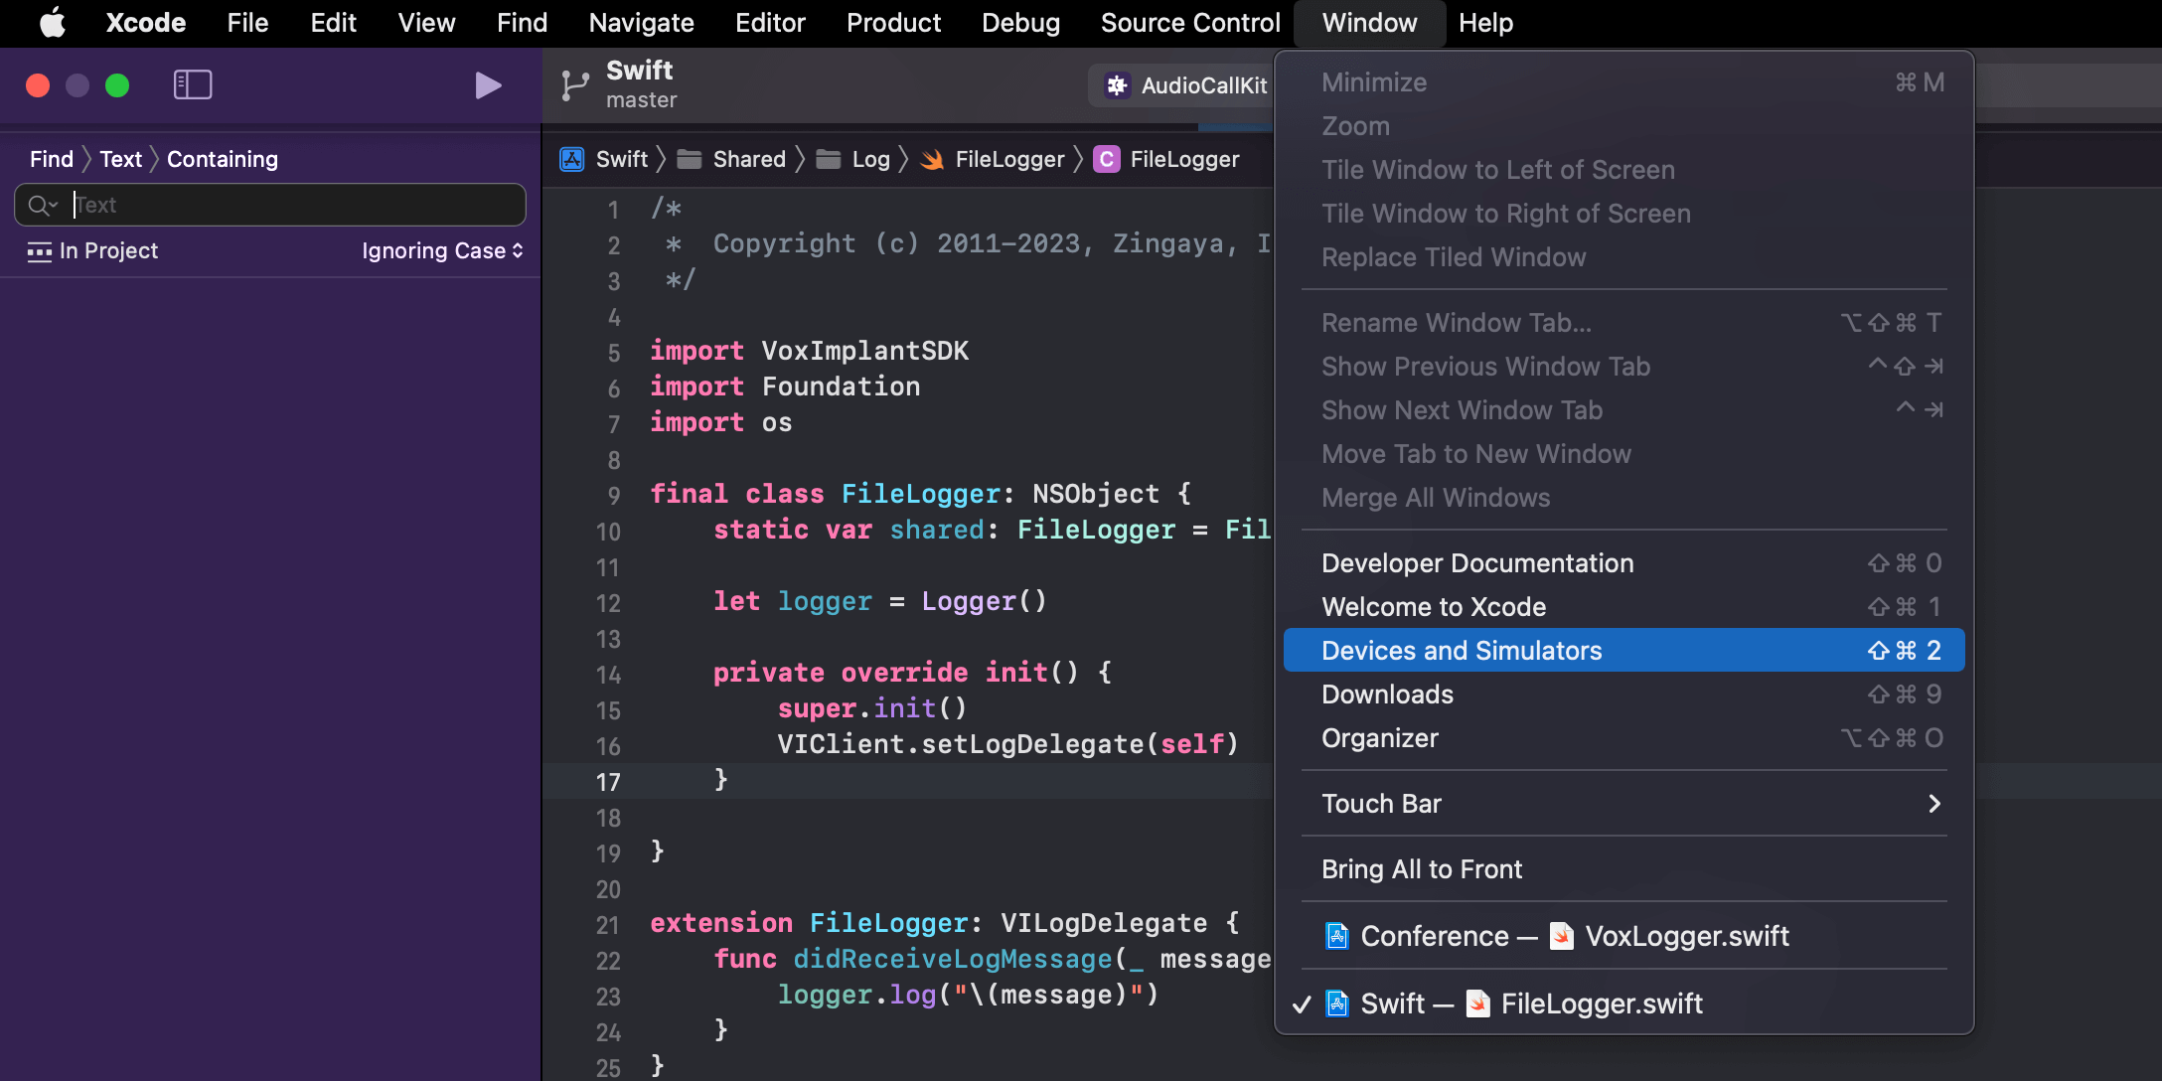Click Find breadcrumb in search navigation
2162x1081 pixels.
click(50, 157)
